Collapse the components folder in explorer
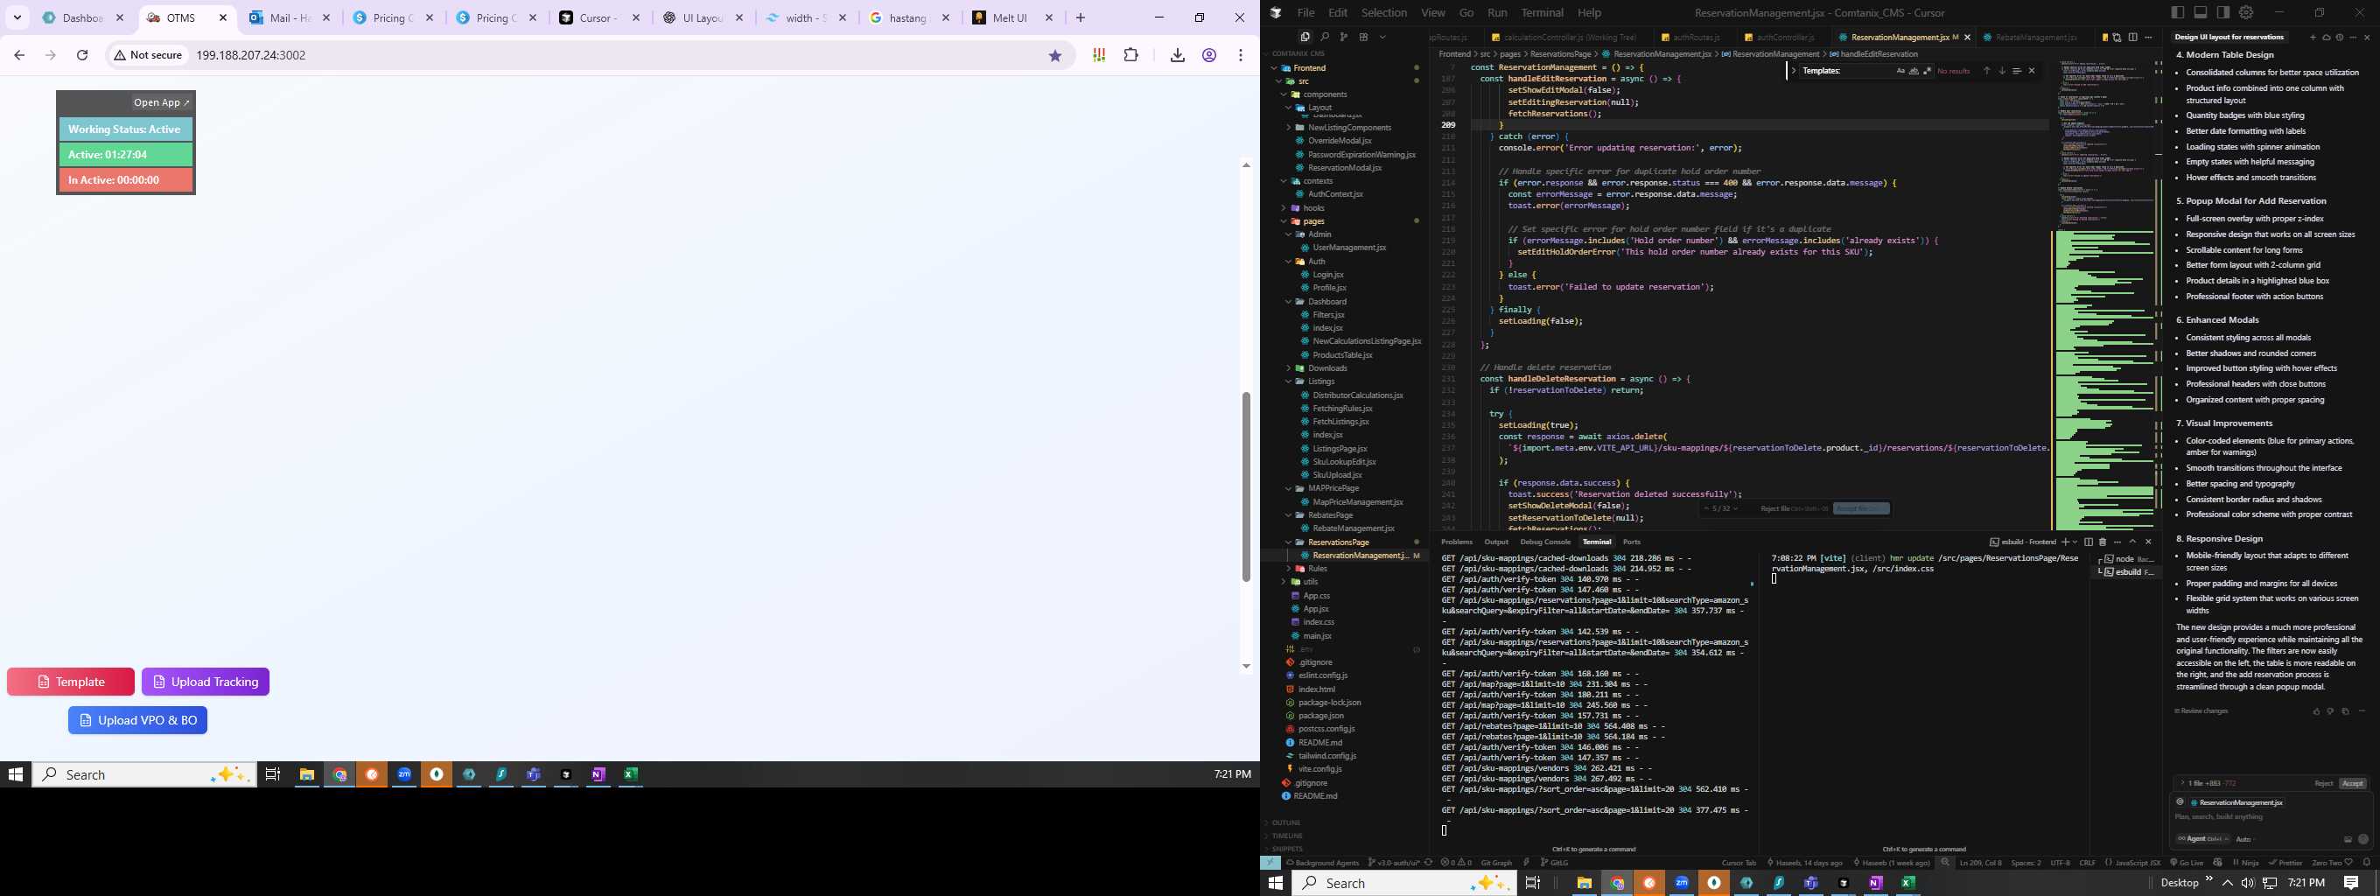Viewport: 2380px width, 896px height. 1325,94
